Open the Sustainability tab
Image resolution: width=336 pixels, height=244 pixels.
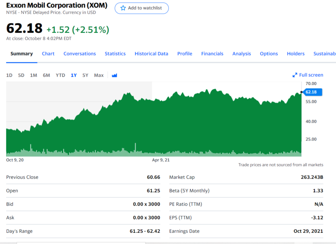(325, 54)
